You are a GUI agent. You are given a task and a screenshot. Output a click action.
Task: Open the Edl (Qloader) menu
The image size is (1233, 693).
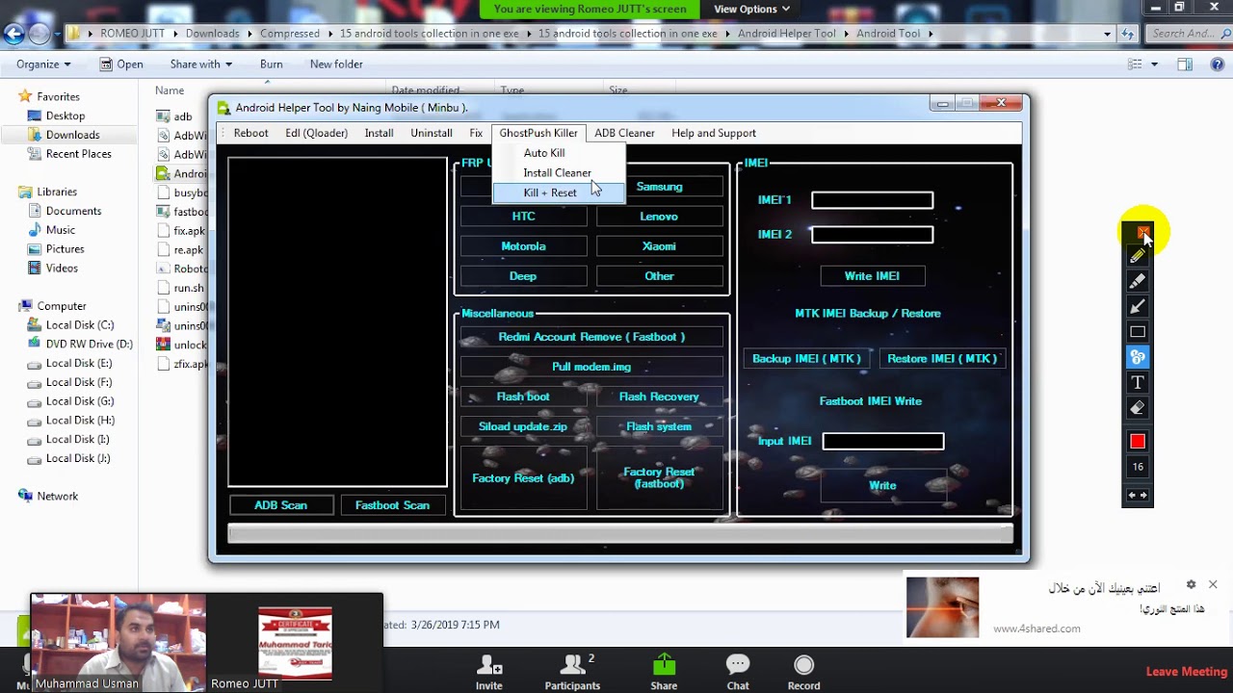click(x=316, y=133)
